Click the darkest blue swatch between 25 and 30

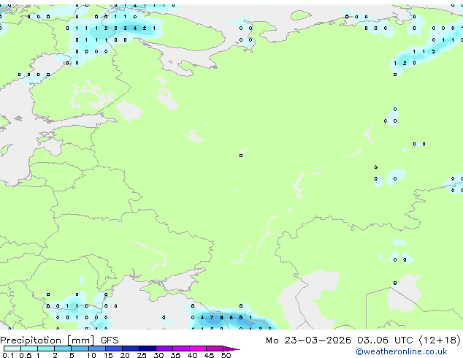[147, 349]
